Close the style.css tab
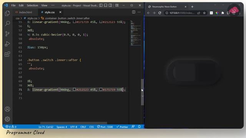This screenshot has width=246, height=138. (x=60, y=12)
